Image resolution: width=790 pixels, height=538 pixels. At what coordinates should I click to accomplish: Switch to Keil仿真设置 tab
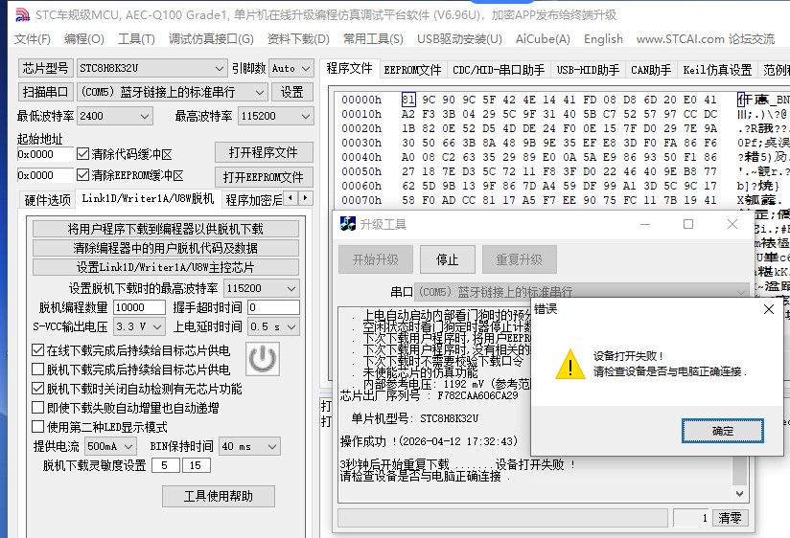[x=717, y=70]
